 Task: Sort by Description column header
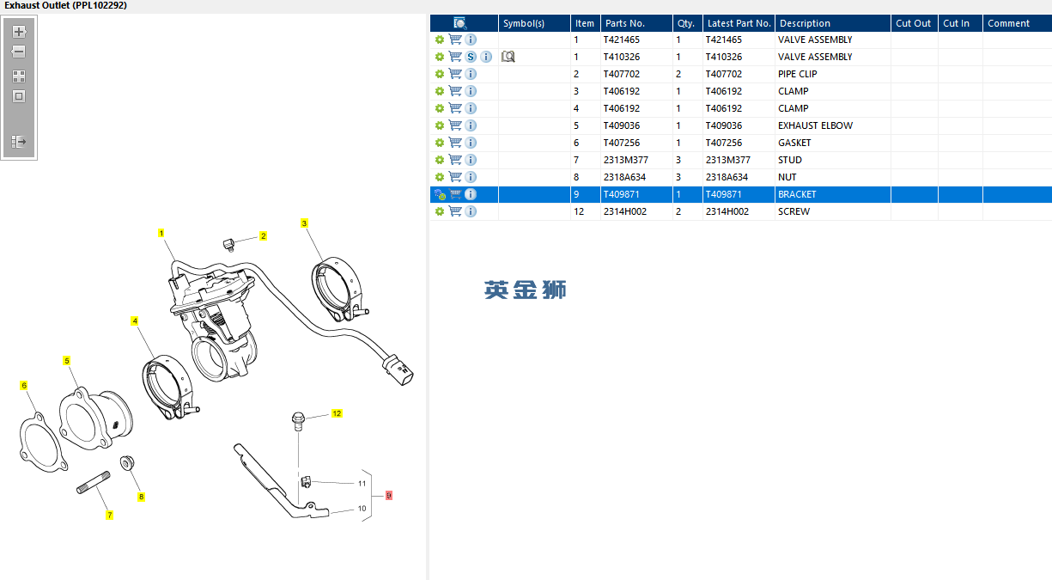(833, 23)
